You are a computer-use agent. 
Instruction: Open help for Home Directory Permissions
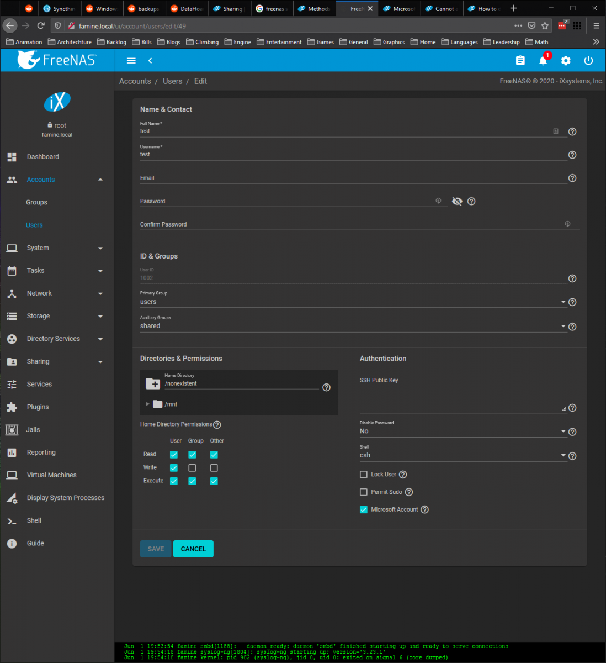coord(217,425)
